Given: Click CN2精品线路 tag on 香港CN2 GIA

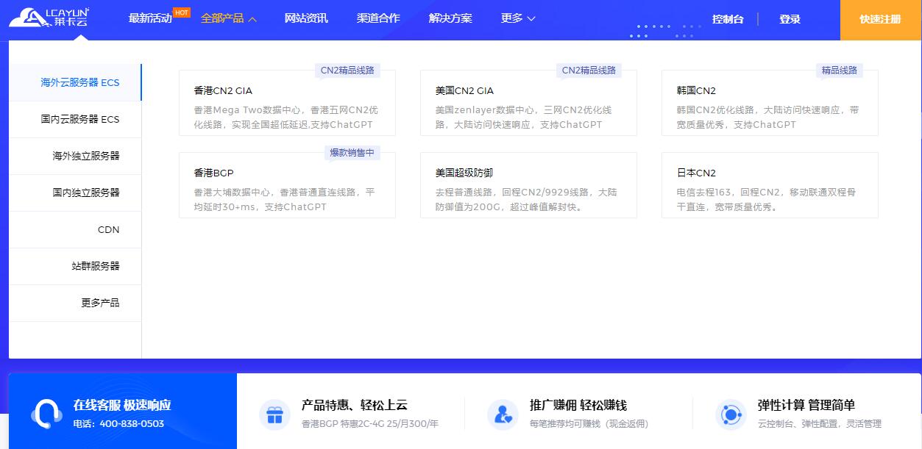Looking at the screenshot, I should 347,71.
